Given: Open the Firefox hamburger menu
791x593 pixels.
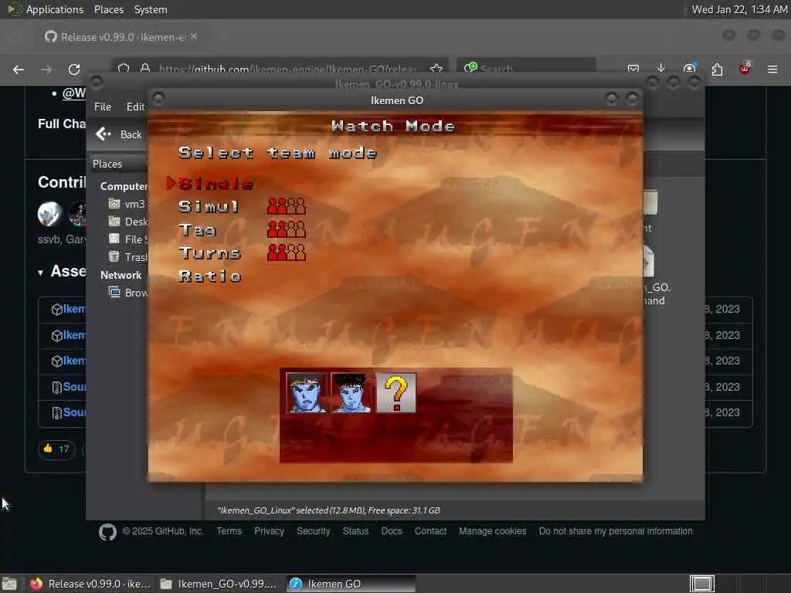Looking at the screenshot, I should (772, 69).
